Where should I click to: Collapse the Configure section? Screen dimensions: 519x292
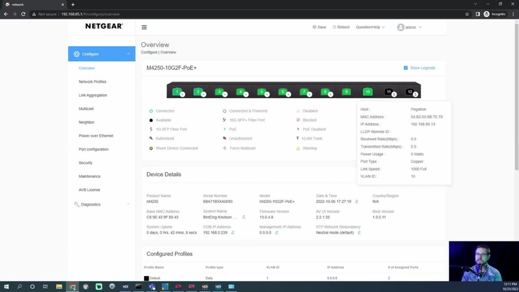[x=128, y=54]
